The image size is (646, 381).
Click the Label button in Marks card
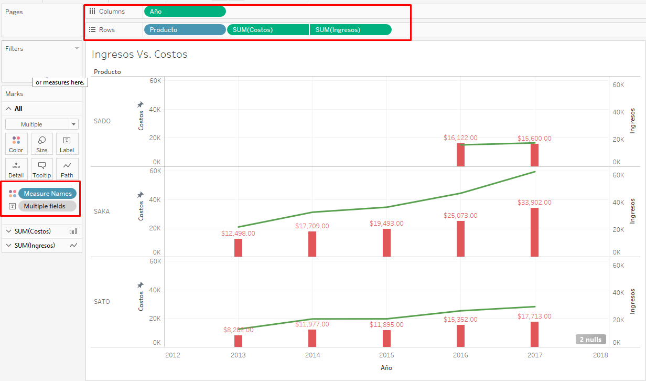(x=67, y=143)
